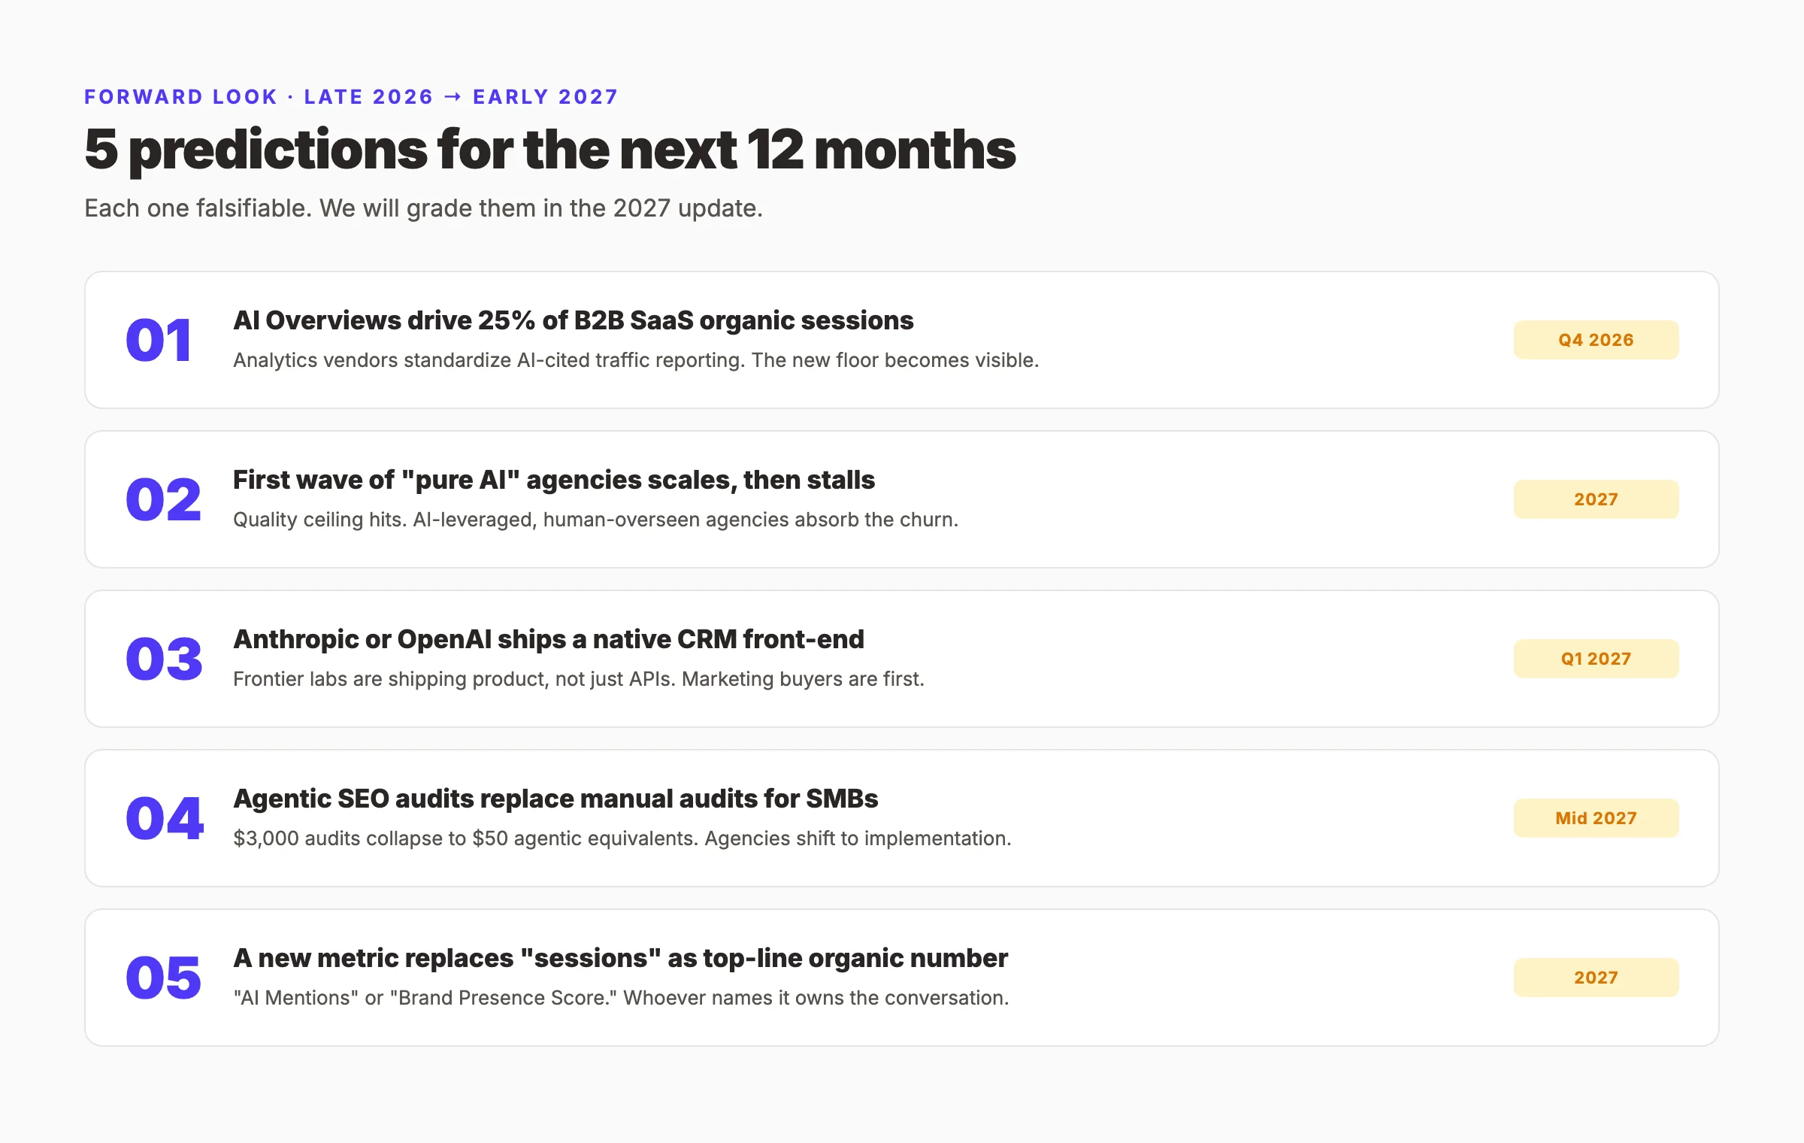Viewport: 1804px width, 1143px height.
Task: Open First wave of pure AI agencies title
Action: [x=554, y=480]
